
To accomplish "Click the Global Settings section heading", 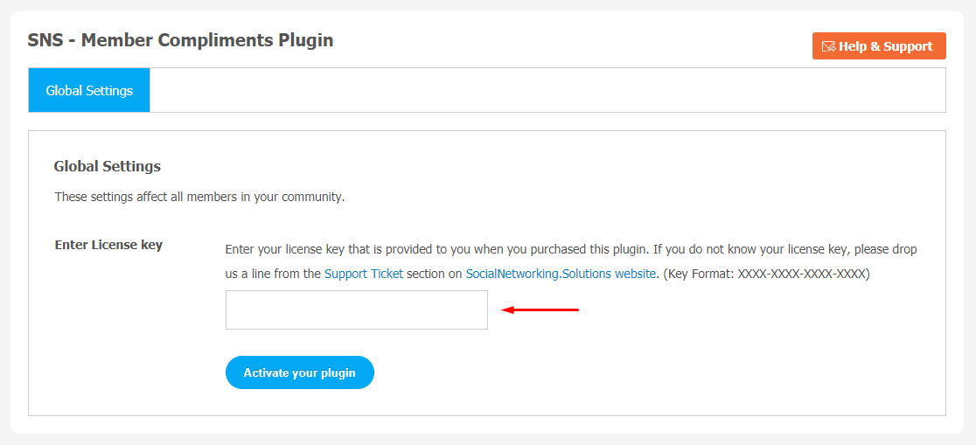I will pos(107,166).
